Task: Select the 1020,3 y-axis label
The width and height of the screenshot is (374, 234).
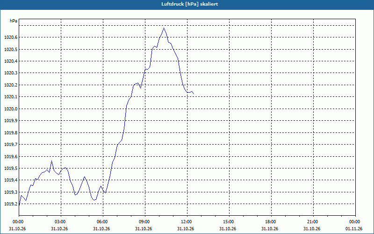Action: 11,73
